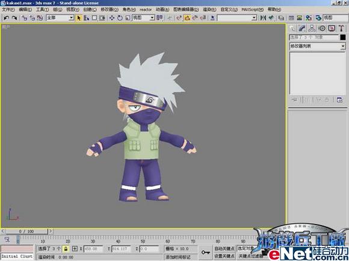Open the 工具(T) menu
Screen dimensions: 349x261
pos(42,10)
